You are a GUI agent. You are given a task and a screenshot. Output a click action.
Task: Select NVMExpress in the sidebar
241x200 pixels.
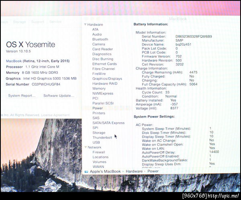point(103,93)
